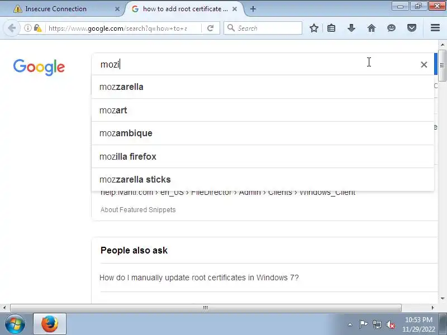Select the 'mozzarella' suggestion
The height and width of the screenshot is (335, 447).
tap(263, 87)
